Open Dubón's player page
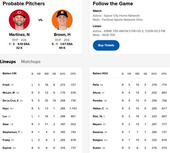The height and width of the screenshot is (153, 170). pos(97,148)
